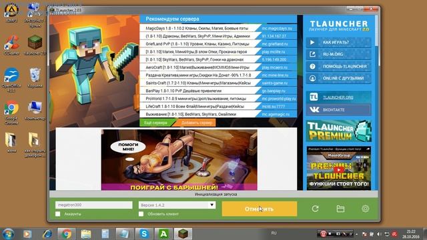Click the Ещё сервера button
This screenshot has width=427, height=240.
point(155,123)
